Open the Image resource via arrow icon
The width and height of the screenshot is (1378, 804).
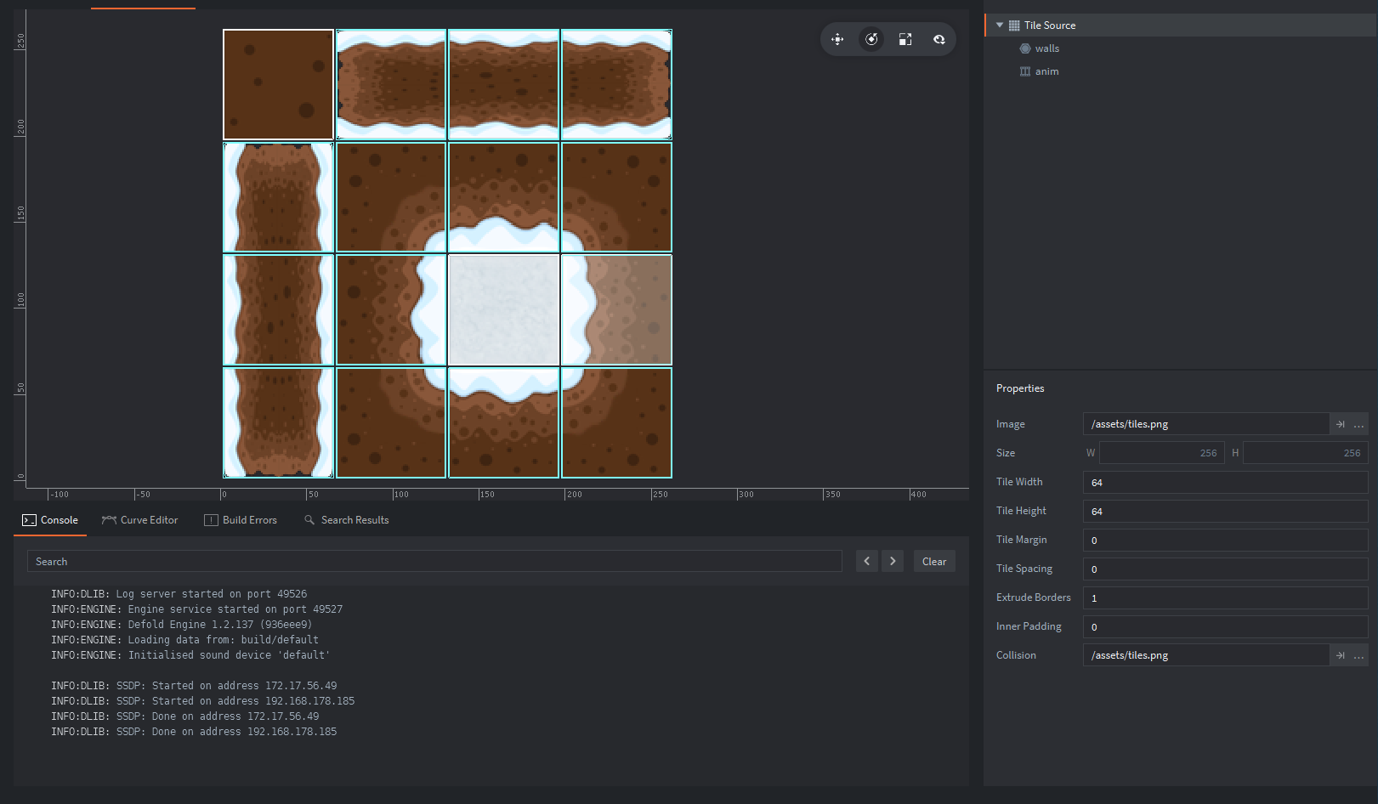point(1341,424)
